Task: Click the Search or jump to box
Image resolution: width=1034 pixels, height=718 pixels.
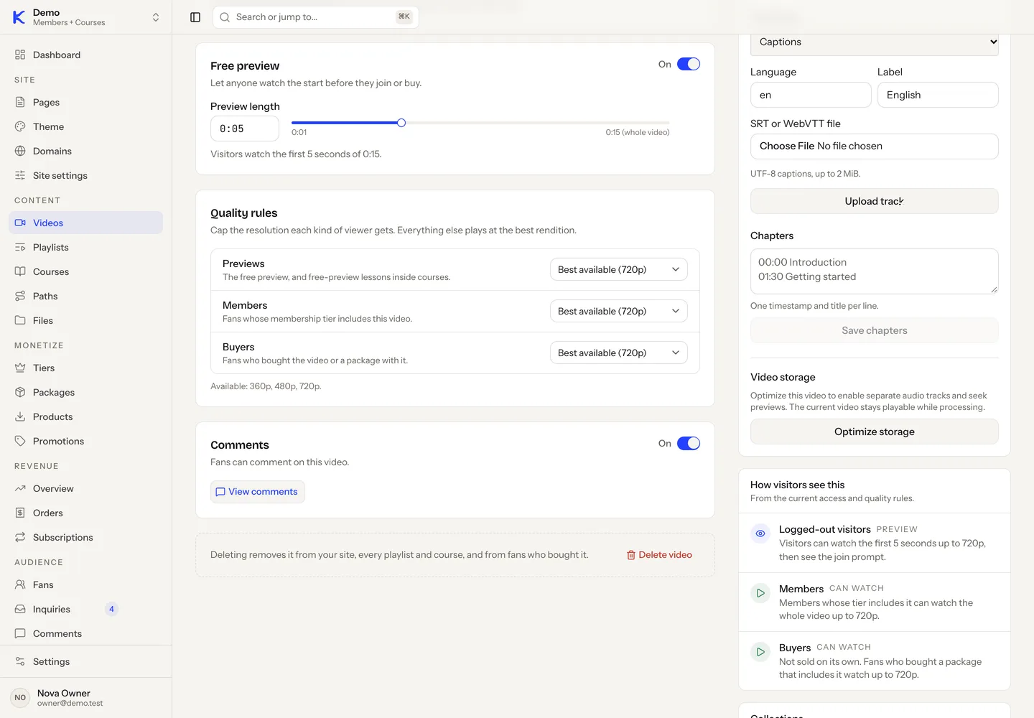Action: point(316,17)
